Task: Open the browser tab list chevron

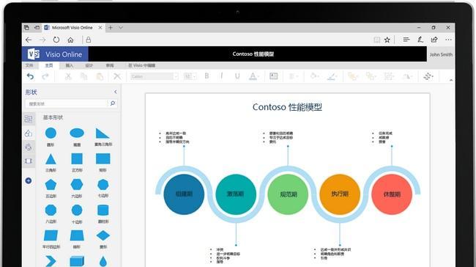Action: tap(121, 28)
